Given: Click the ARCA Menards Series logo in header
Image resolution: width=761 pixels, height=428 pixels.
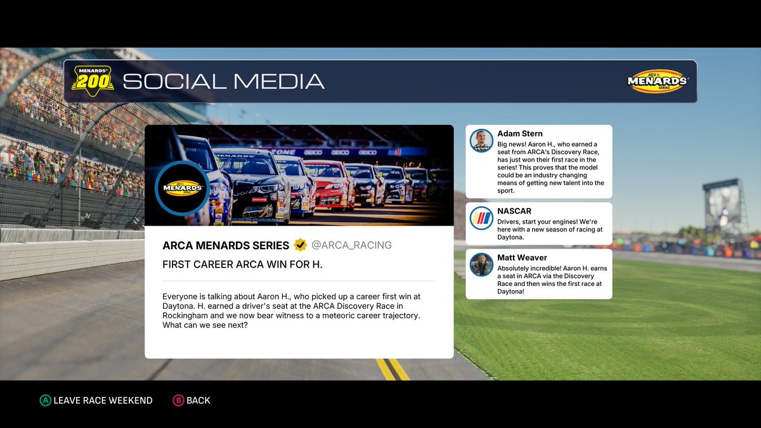Looking at the screenshot, I should click(658, 81).
